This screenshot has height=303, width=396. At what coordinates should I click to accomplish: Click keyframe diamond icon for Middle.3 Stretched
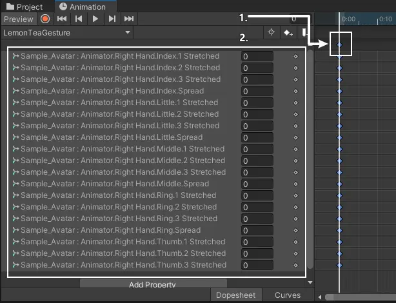tap(296, 173)
